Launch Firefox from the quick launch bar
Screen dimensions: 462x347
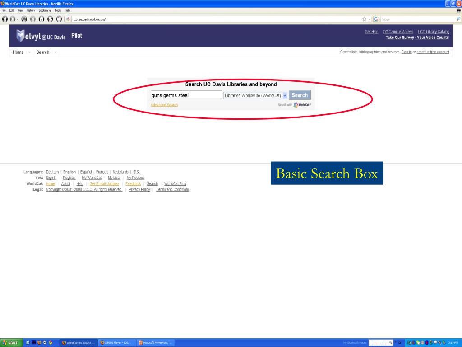[x=39, y=342]
